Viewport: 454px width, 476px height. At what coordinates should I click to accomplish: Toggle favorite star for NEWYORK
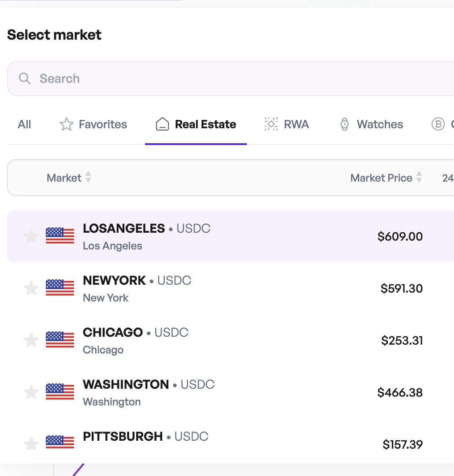[31, 288]
